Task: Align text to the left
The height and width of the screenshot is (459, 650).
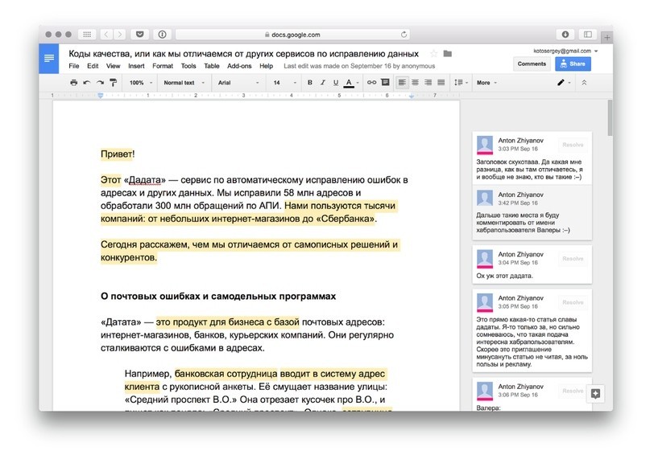Action: pos(402,82)
